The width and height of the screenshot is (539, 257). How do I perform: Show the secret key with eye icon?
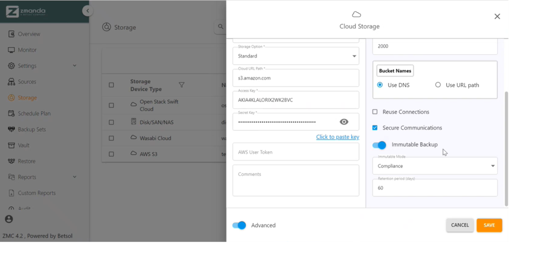point(344,122)
